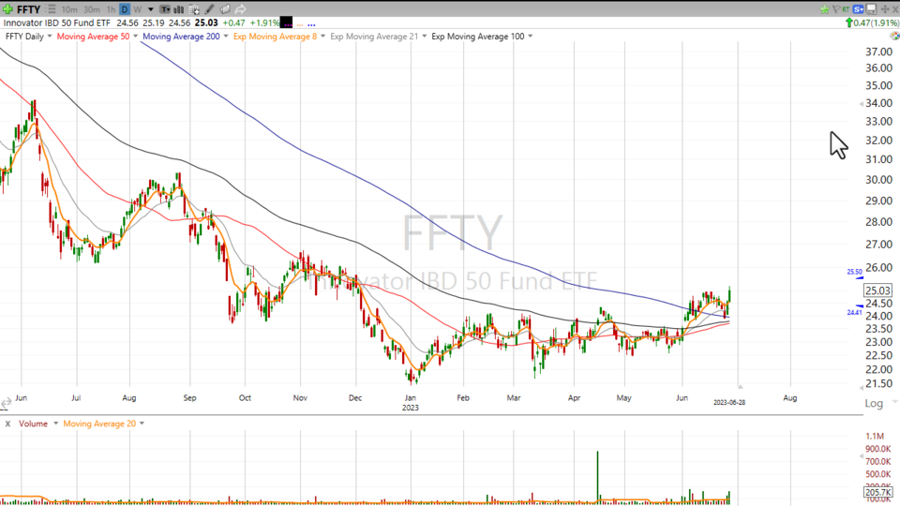Expand the timeframe dropdown arrow after W
This screenshot has height=506, width=900.
151,9
